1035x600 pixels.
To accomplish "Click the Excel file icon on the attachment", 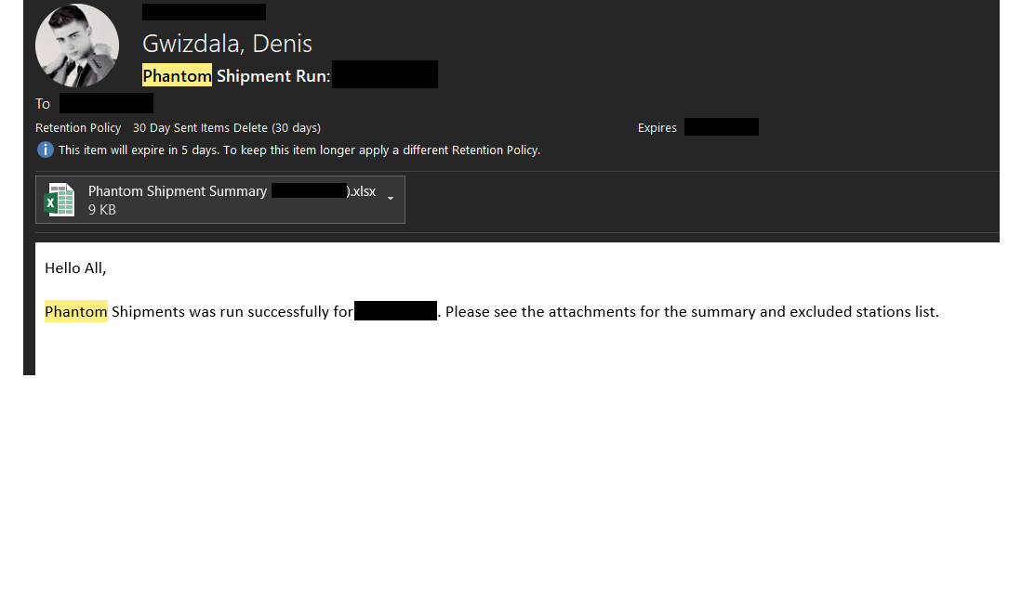I will [60, 200].
